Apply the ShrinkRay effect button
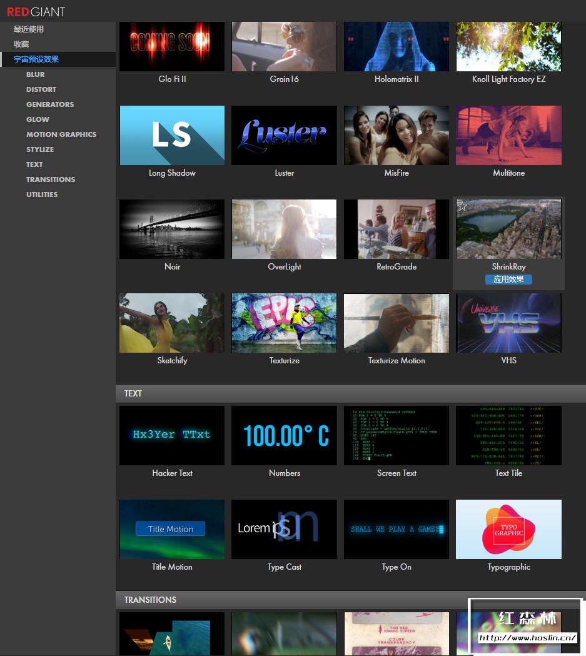Viewport: 586px width, 656px height. (508, 280)
